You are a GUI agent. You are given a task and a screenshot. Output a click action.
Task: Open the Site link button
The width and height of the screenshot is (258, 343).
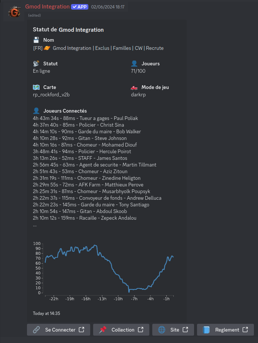[173, 330]
